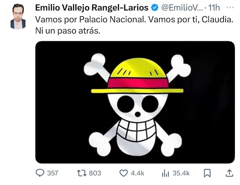Screen dimensions: 240x185
Task: Click the 35.4k views count
Action: tap(181, 173)
